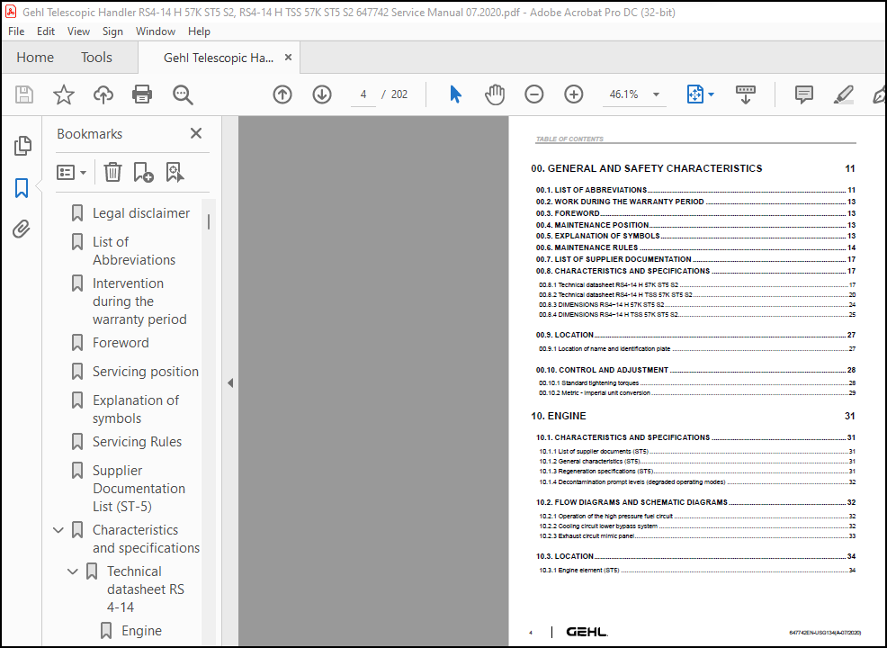This screenshot has width=887, height=648.
Task: Open Supplier Documentation List (ST-5) bookmark
Action: pyautogui.click(x=139, y=489)
